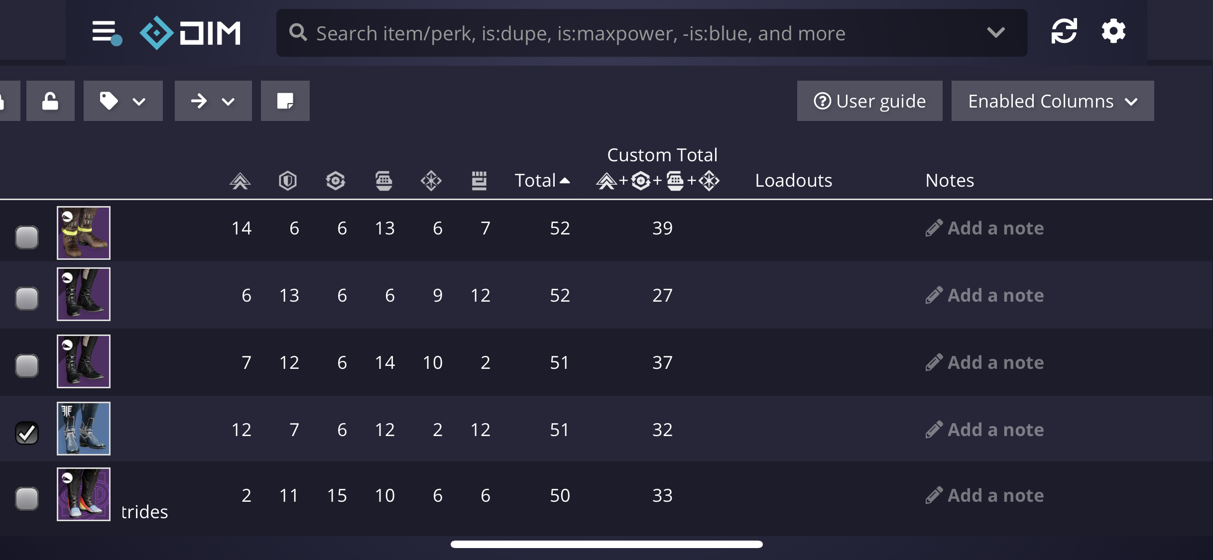Sort by the Resilience stat column
Image resolution: width=1213 pixels, height=560 pixels.
[288, 180]
